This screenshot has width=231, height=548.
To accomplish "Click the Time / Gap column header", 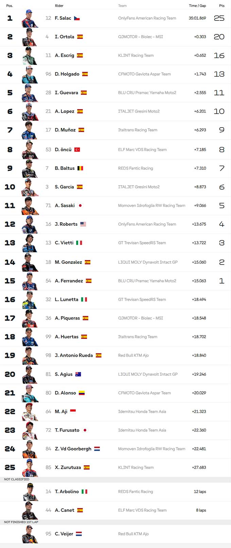I will pos(197,6).
